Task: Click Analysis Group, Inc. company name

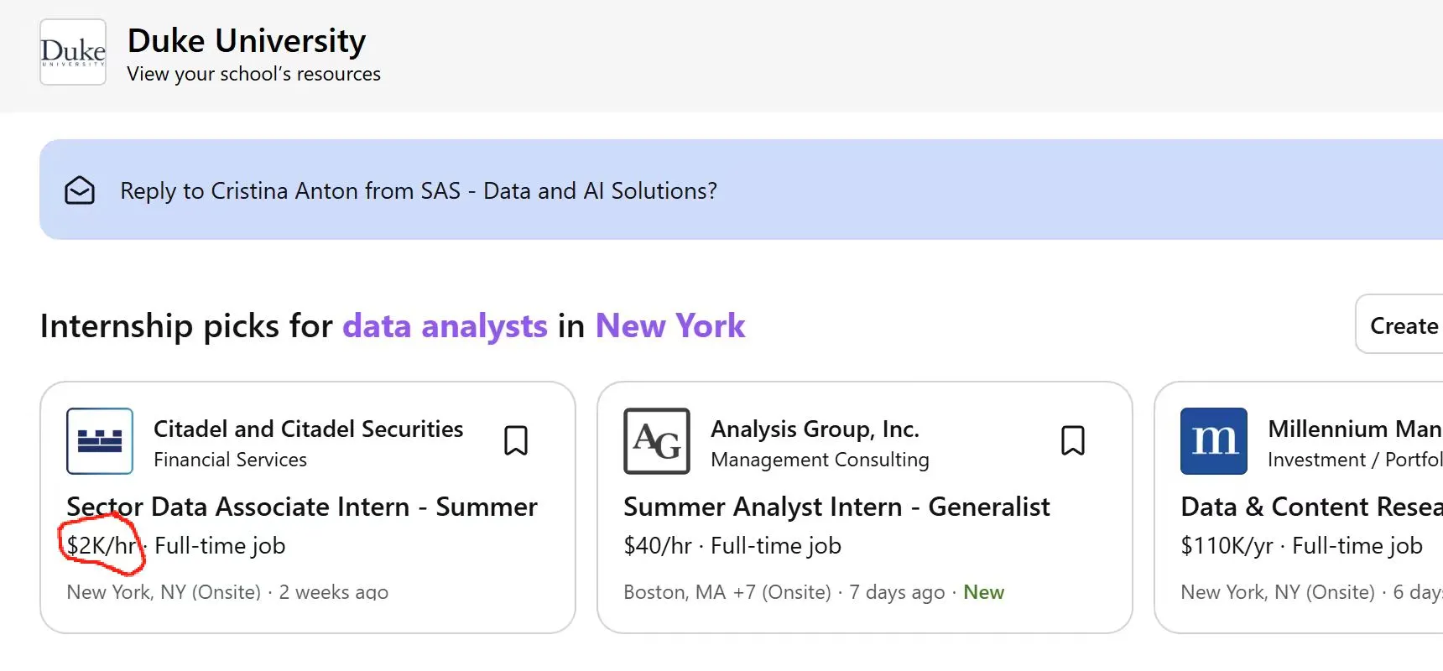Action: click(x=815, y=429)
